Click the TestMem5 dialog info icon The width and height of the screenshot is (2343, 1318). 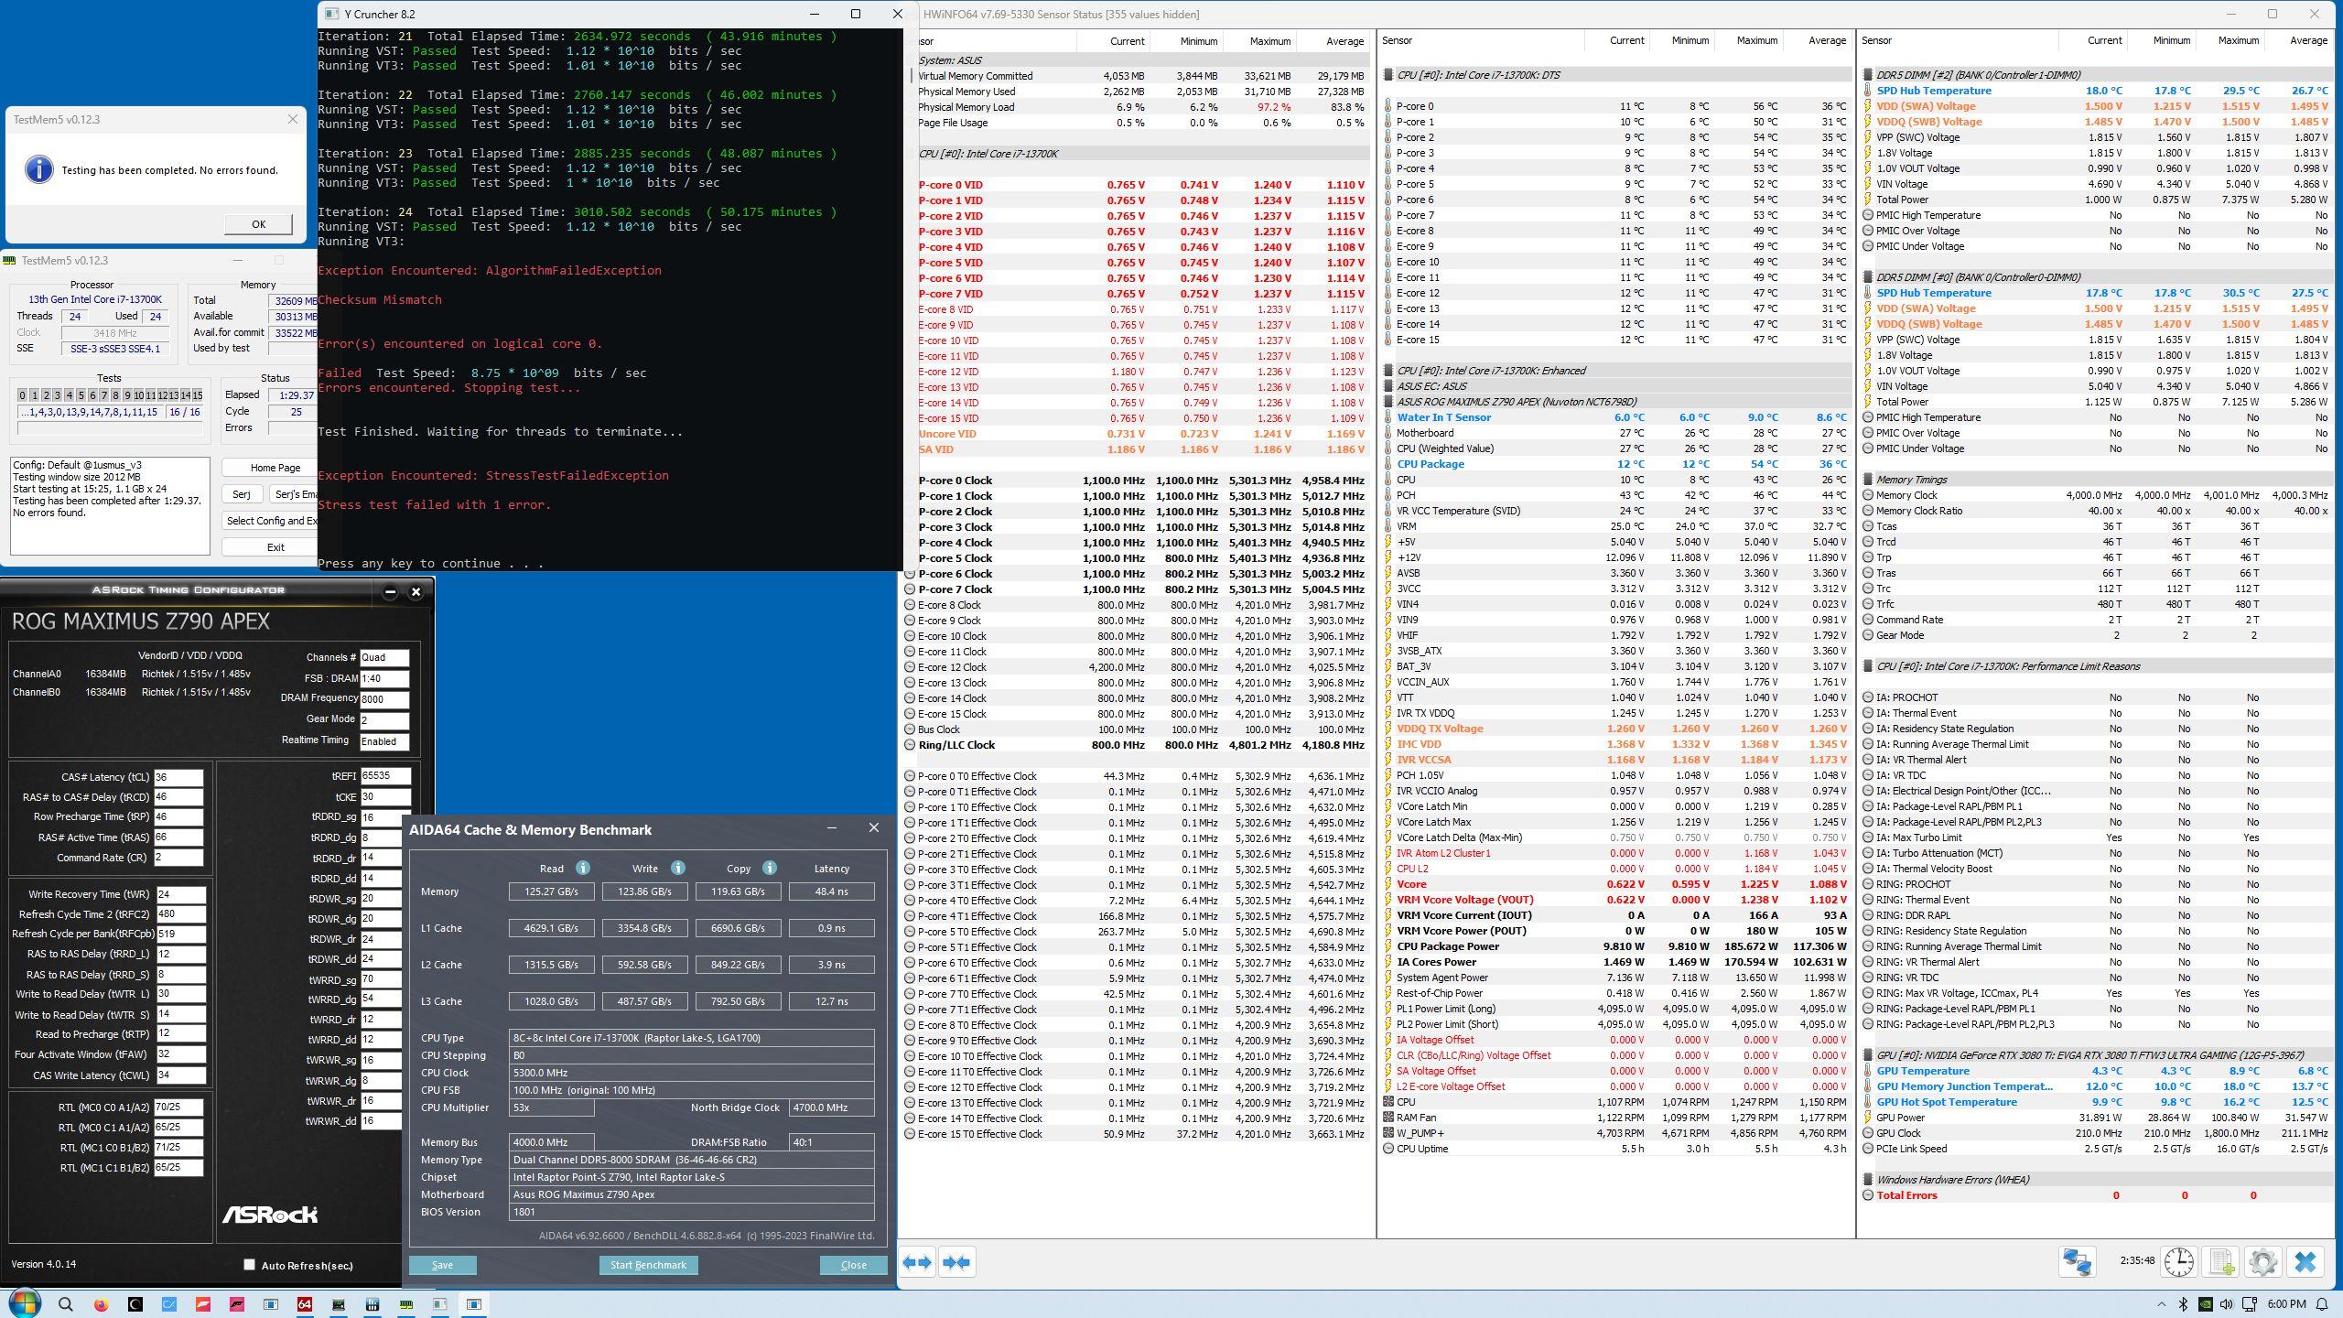[x=38, y=169]
